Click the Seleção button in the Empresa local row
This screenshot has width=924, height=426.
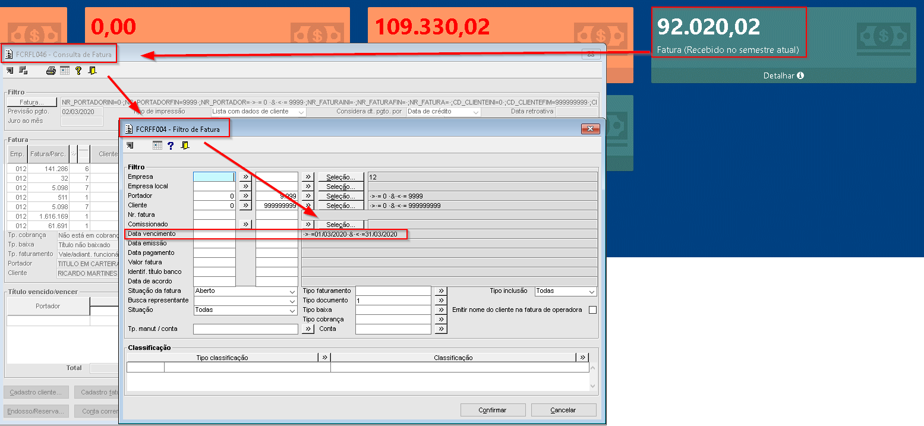point(341,187)
